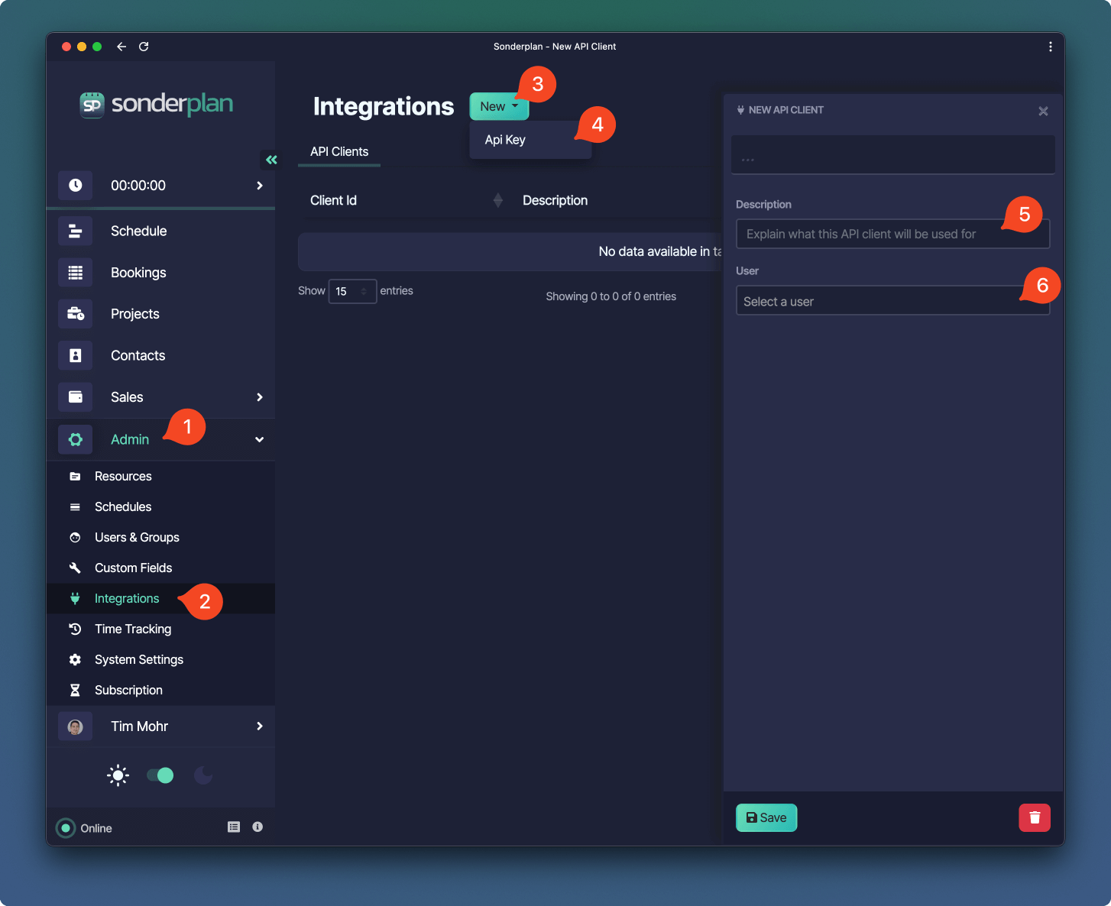The height and width of the screenshot is (906, 1111).
Task: Click the Users & Groups icon
Action: pos(75,537)
